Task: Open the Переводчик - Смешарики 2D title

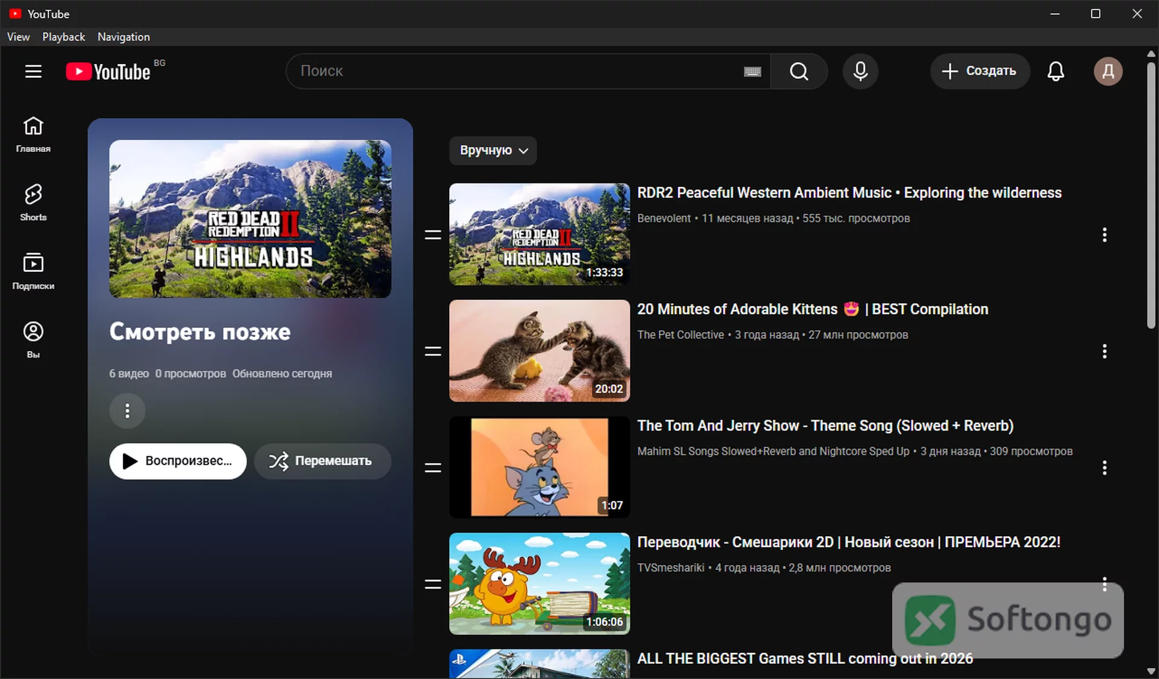Action: click(x=849, y=542)
